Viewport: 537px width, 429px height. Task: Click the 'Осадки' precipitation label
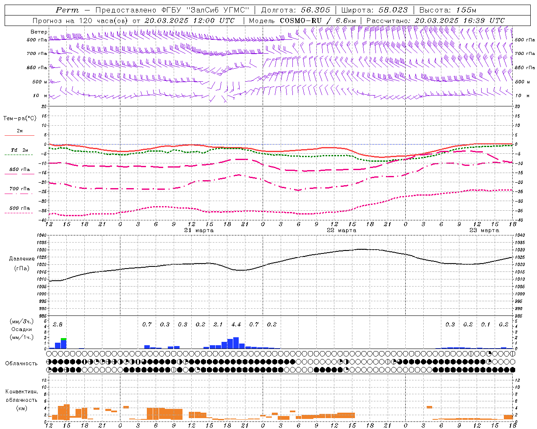[21, 329]
